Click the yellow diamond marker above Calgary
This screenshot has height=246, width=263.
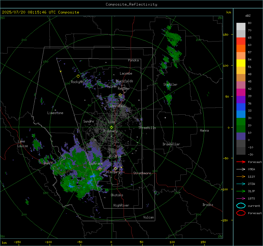(115, 168)
